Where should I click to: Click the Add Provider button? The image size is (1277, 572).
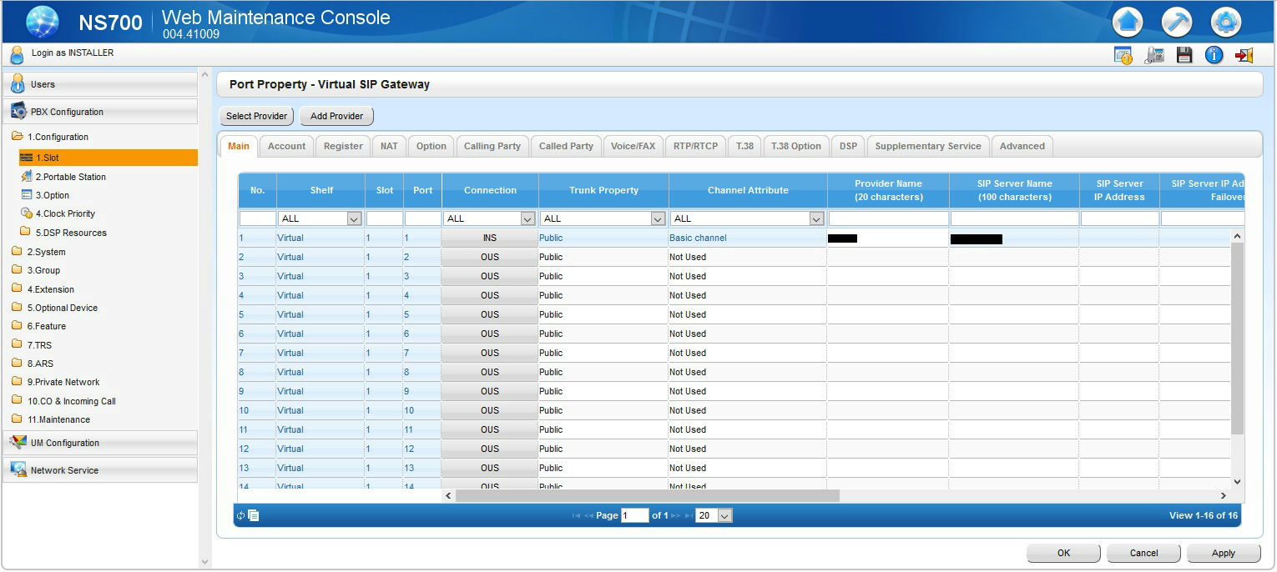coord(336,116)
